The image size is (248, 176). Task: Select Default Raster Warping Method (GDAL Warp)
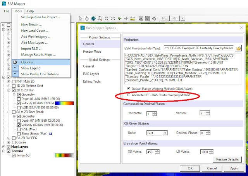pyautogui.click(x=129, y=89)
